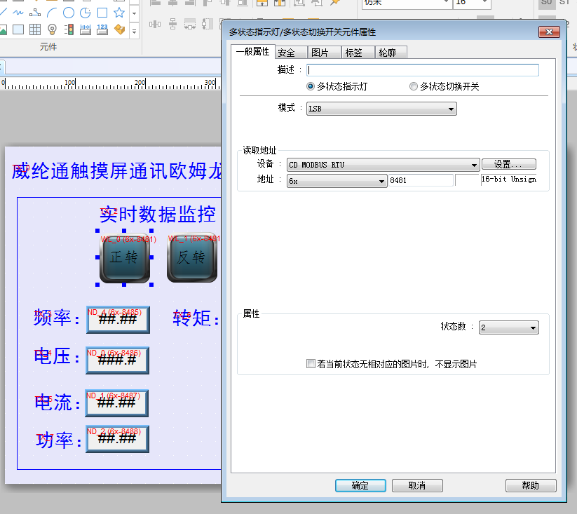Select the 多状态指示灯 radio option
Viewport: 577px width, 514px height.
[311, 87]
